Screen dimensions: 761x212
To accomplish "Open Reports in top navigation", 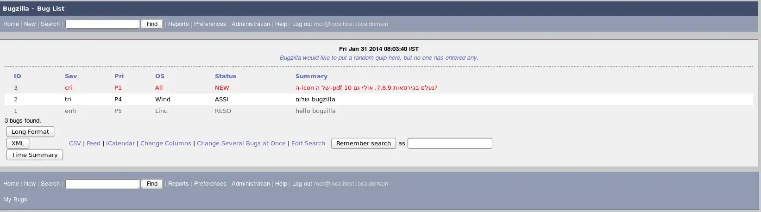I will point(178,24).
